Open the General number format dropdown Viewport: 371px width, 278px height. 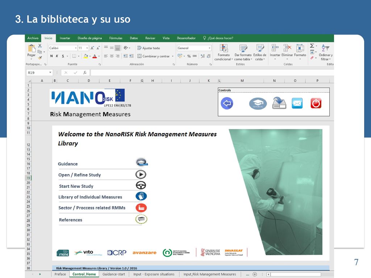[x=209, y=48]
